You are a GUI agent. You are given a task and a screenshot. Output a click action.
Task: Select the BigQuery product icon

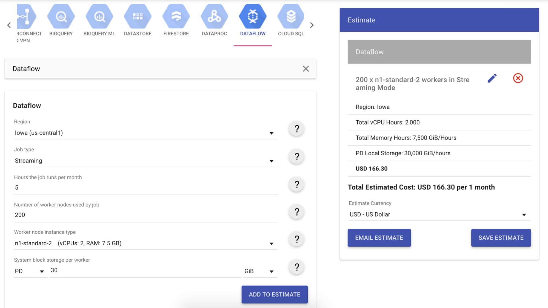[x=61, y=16]
